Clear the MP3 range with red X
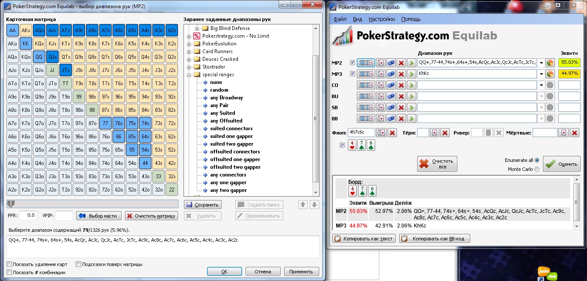The width and height of the screenshot is (587, 281). (401, 74)
